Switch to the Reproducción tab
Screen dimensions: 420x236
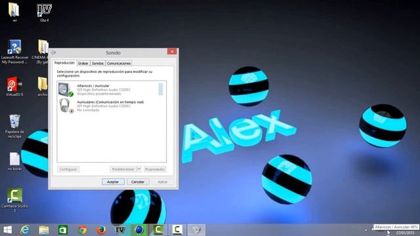coord(64,63)
